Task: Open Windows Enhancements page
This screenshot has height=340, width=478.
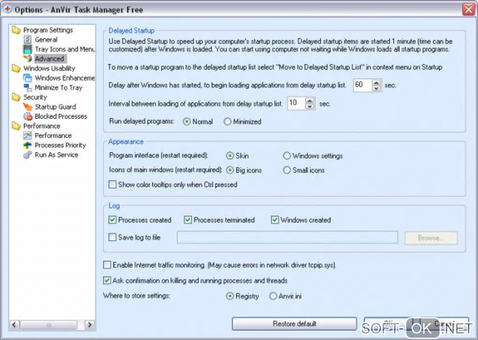Action: tap(65, 78)
